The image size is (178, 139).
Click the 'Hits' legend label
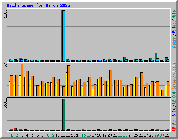(174, 14)
